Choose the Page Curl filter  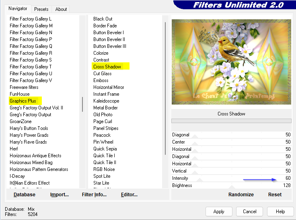pyautogui.click(x=103, y=121)
